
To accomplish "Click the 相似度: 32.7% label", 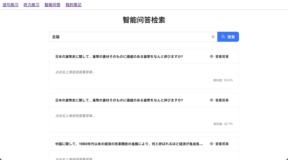I will [223, 124].
